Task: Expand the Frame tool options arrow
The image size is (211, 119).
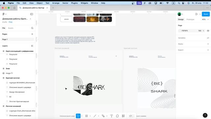Action: [90, 116]
